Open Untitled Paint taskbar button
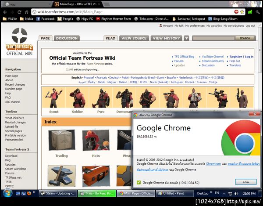Image resolution: width=263 pixels, height=206 pixels. coord(175,193)
